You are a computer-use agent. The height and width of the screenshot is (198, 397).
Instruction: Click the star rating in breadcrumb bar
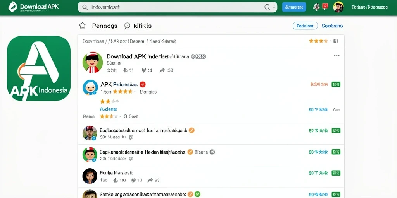coord(318,41)
